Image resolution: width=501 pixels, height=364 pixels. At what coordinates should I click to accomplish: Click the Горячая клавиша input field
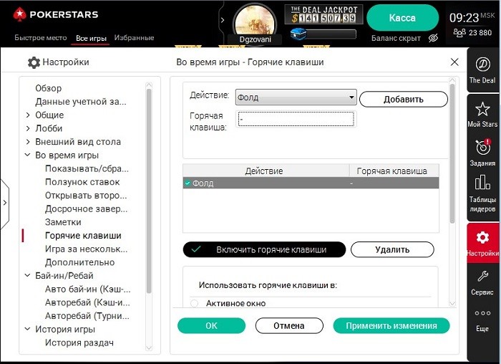296,119
